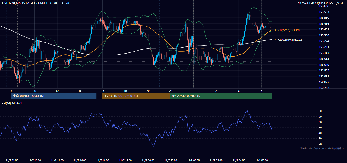Click price axis label 153.147
Image resolution: width=347 pixels, height=163 pixels.
tap(324, 53)
